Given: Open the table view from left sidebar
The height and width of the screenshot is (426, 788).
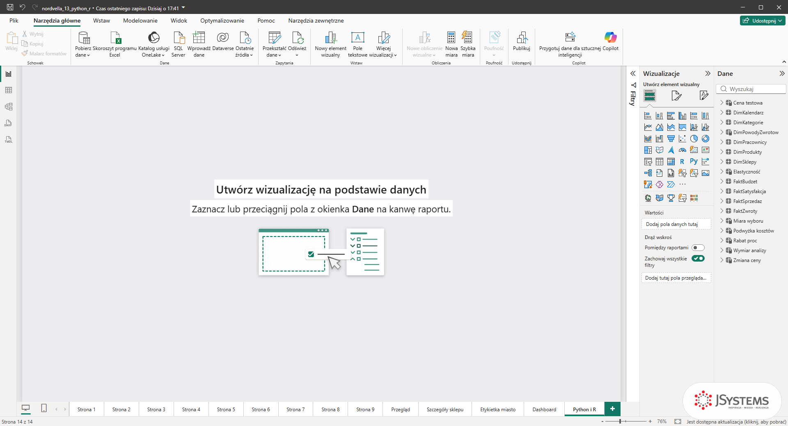Looking at the screenshot, I should coord(9,90).
